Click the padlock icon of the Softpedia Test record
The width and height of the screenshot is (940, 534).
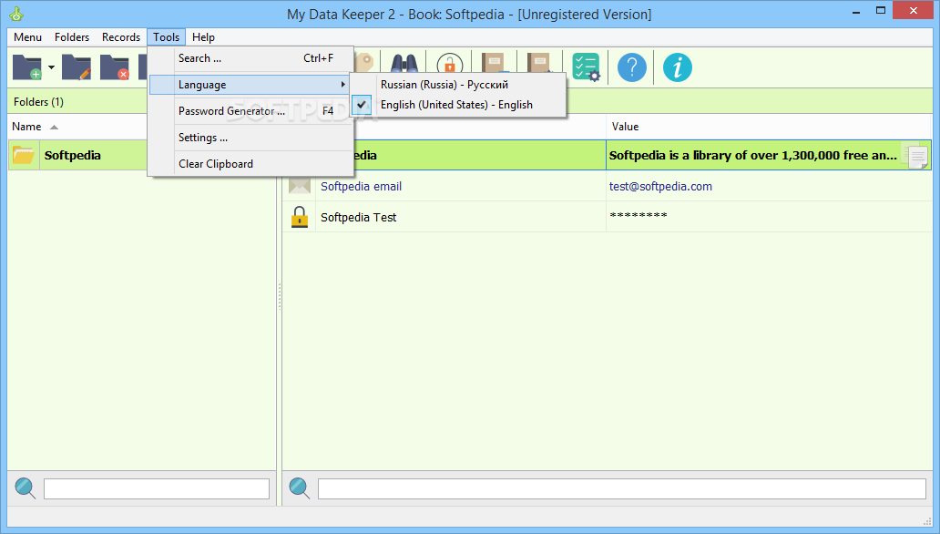click(299, 217)
